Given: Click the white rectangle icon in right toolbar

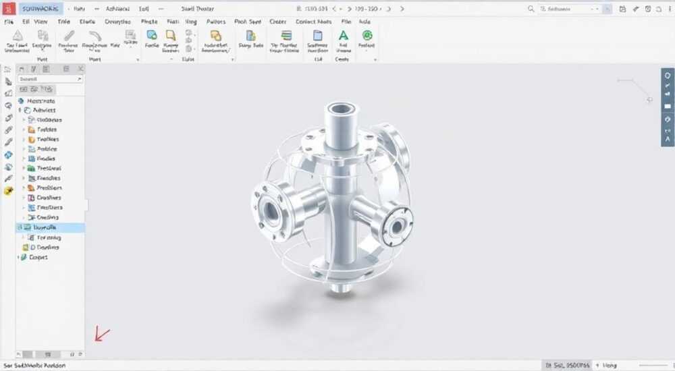Looking at the screenshot, I should coord(668,106).
